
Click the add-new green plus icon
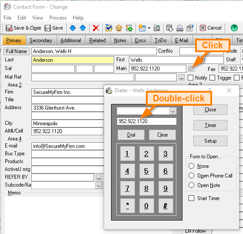[x=129, y=28]
